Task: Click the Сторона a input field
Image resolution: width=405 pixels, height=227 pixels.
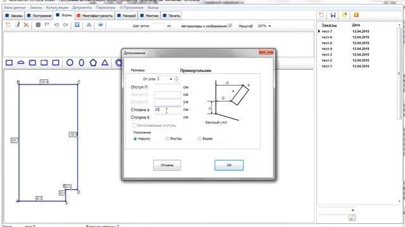Action: (x=167, y=110)
